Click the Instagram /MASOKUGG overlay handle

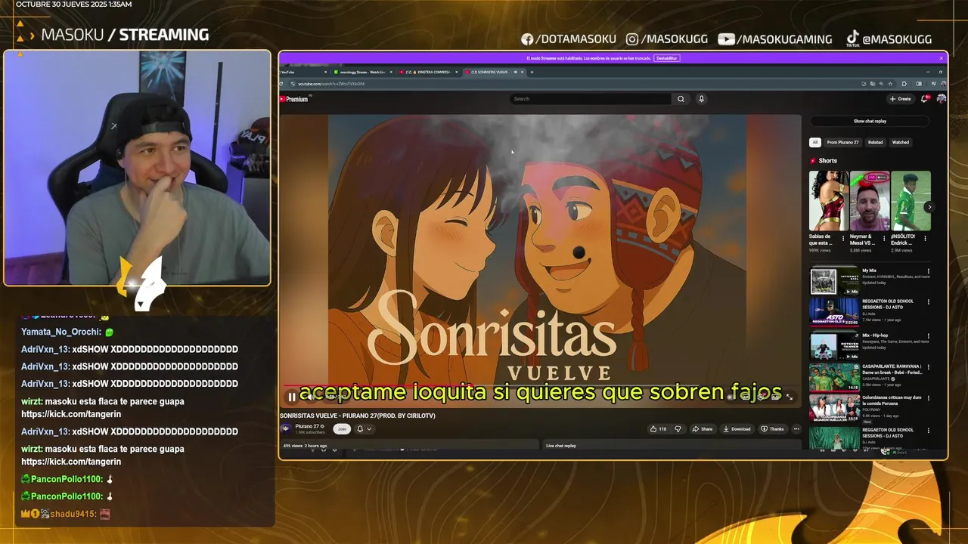point(669,39)
